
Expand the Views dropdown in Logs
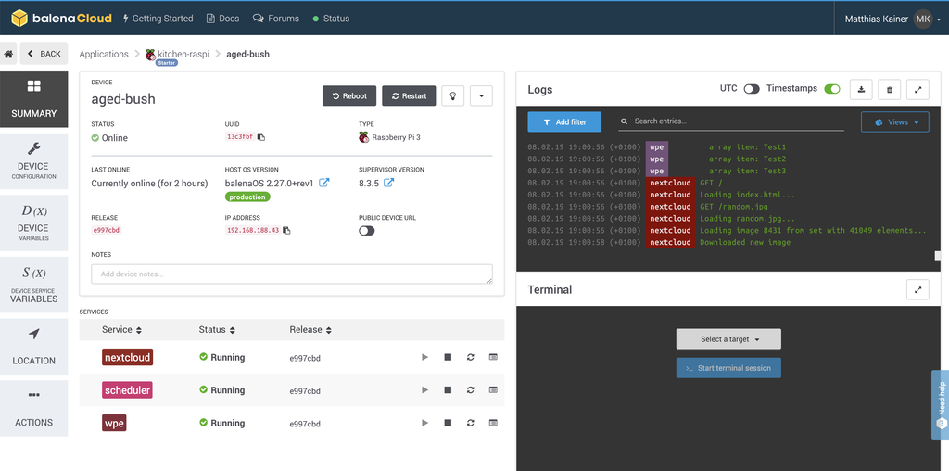pyautogui.click(x=894, y=122)
